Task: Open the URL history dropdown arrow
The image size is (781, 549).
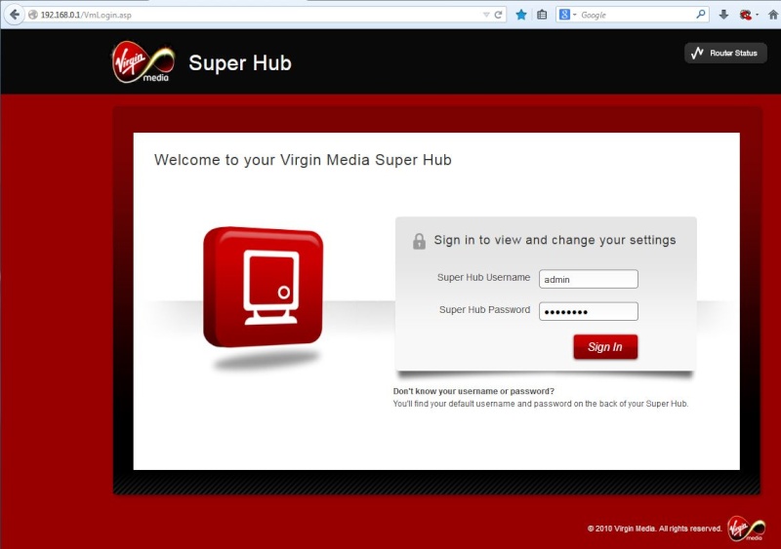Action: coord(486,15)
